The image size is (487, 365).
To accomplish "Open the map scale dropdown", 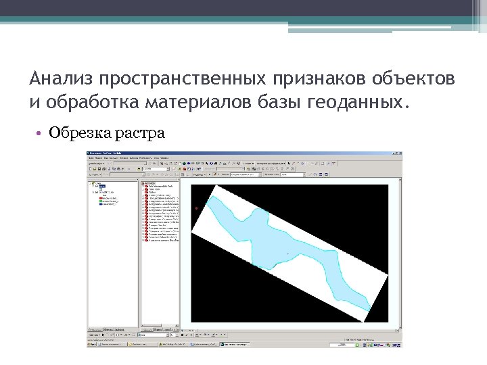I will click(x=168, y=169).
